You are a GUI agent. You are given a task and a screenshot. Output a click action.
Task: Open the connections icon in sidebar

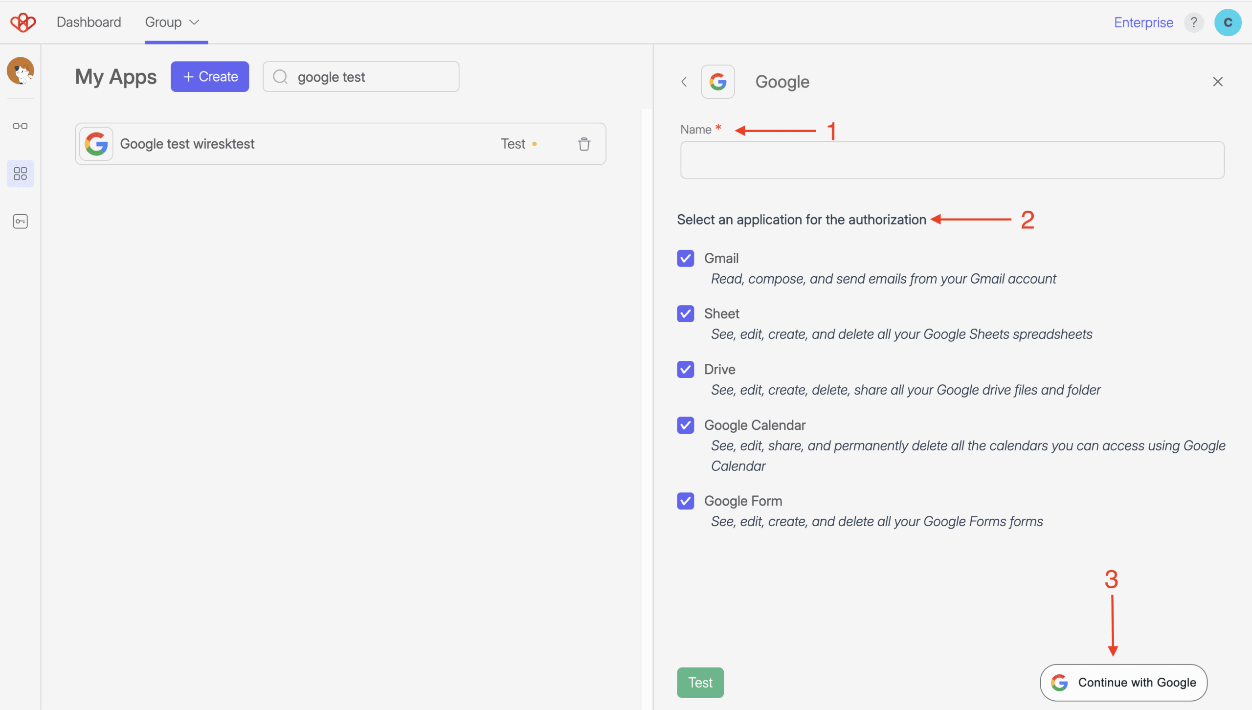click(20, 126)
